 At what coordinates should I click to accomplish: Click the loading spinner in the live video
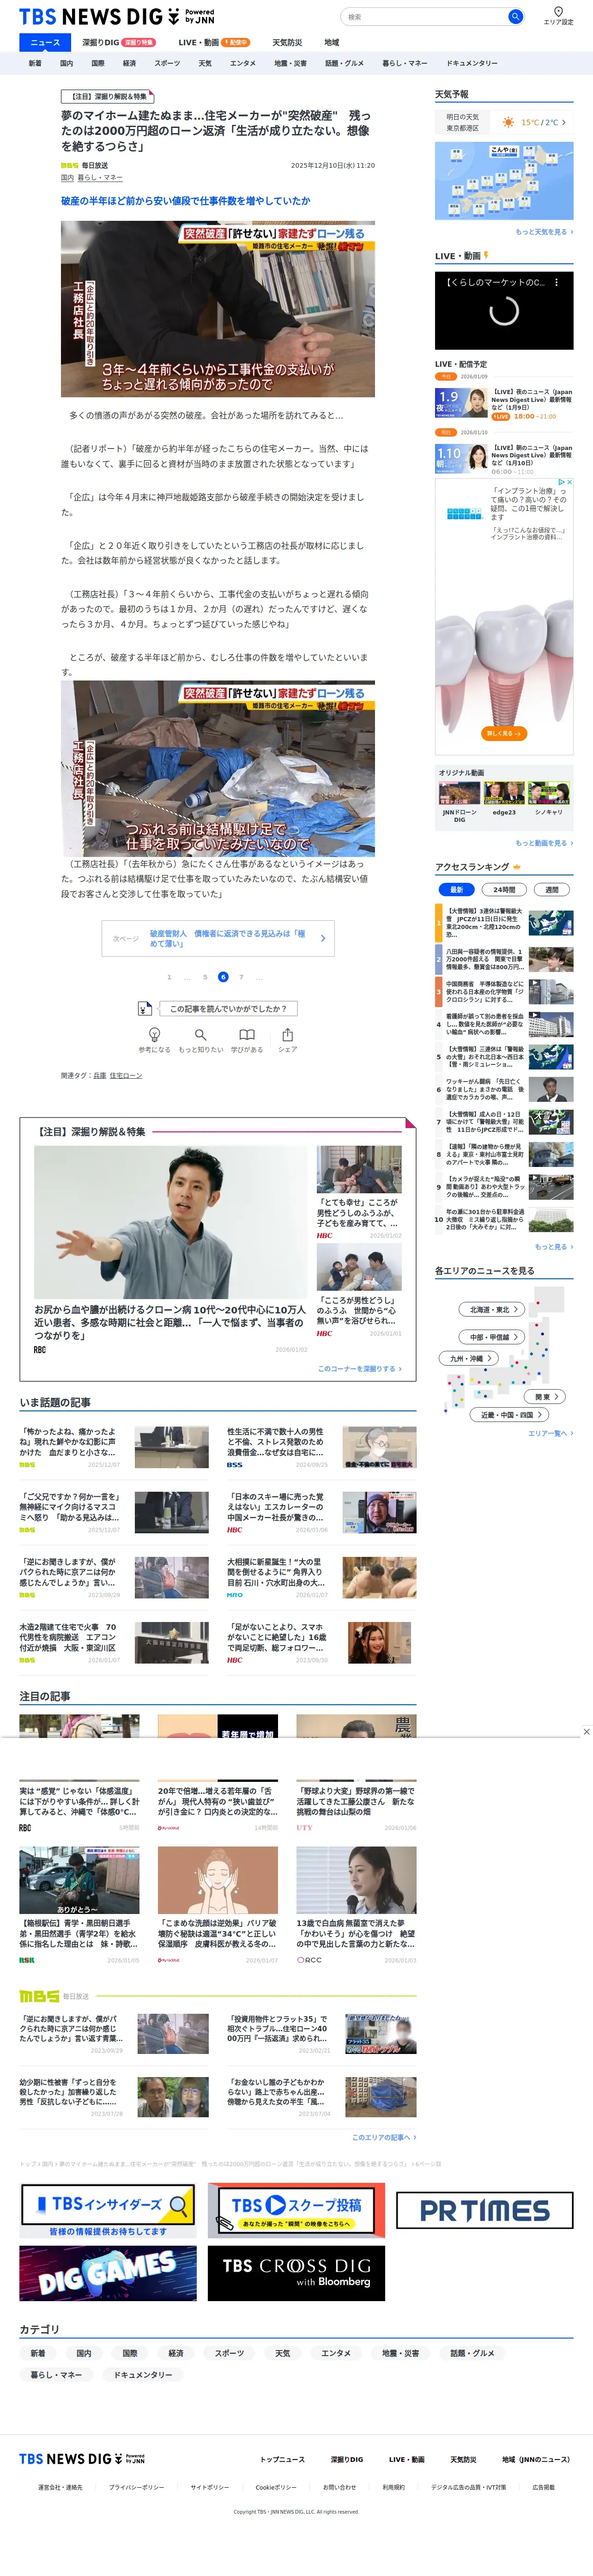[x=504, y=311]
